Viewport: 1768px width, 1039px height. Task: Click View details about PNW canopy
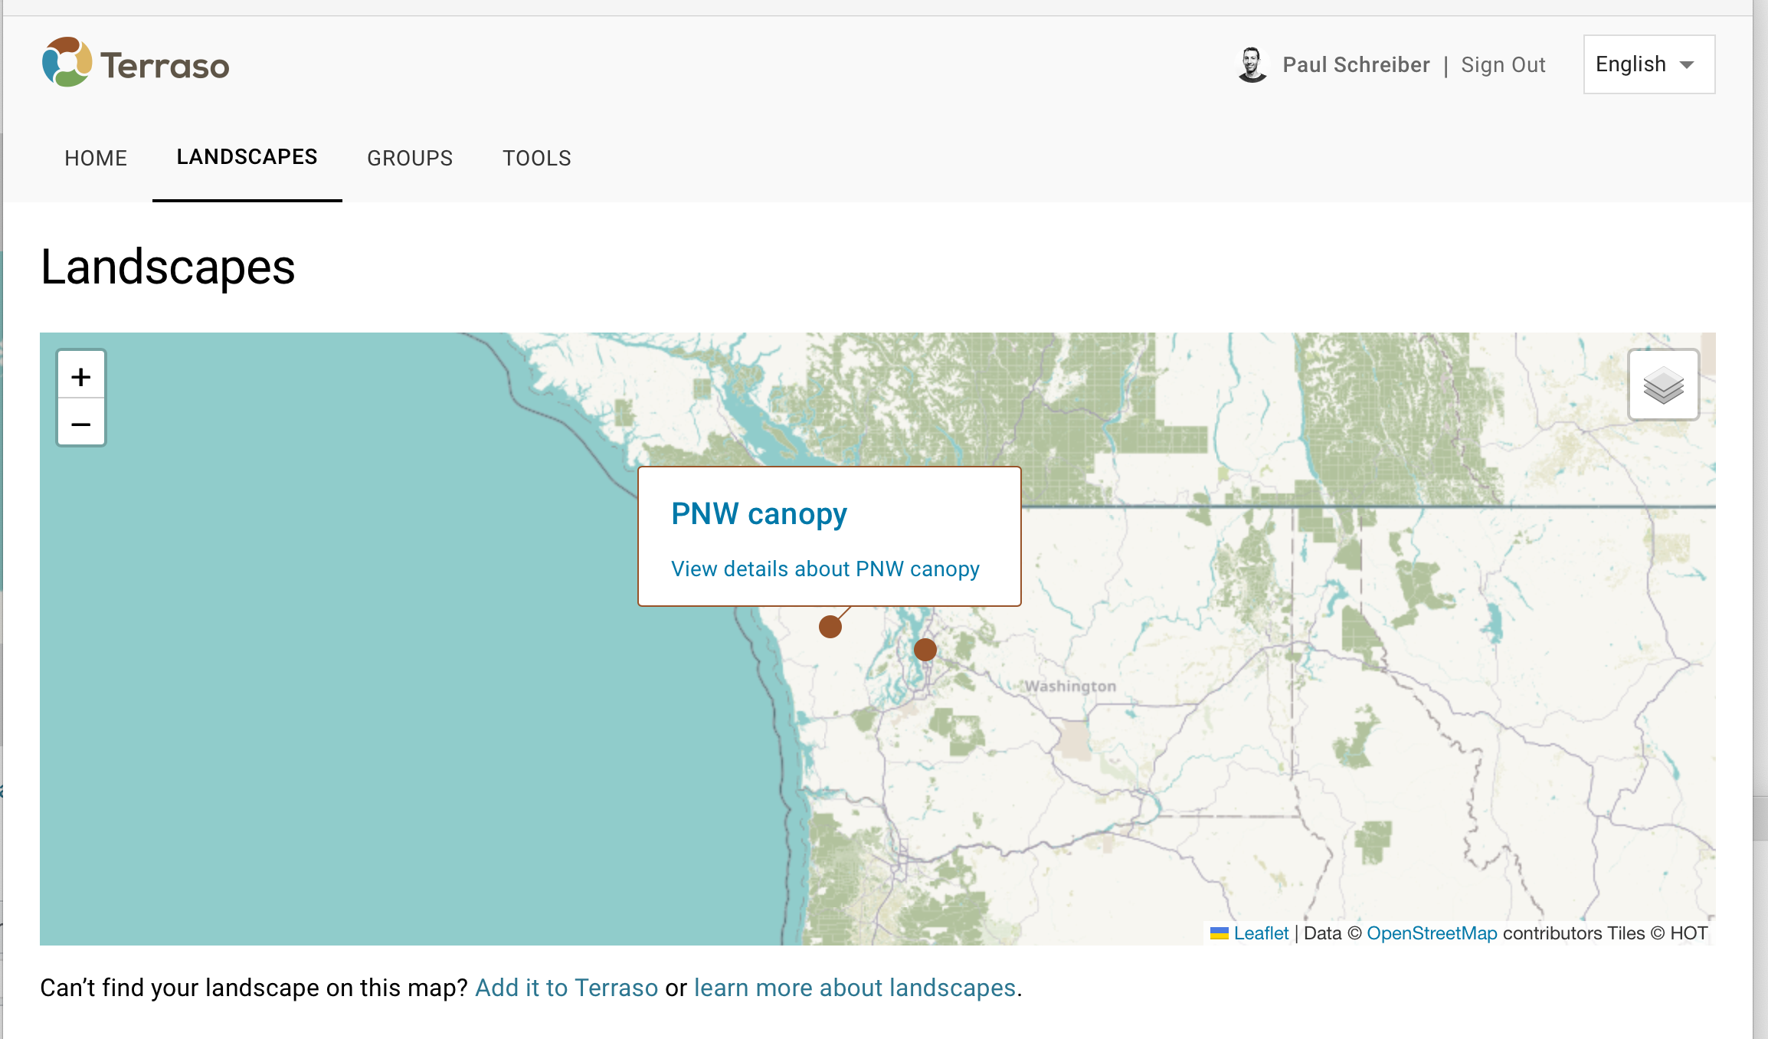tap(825, 569)
